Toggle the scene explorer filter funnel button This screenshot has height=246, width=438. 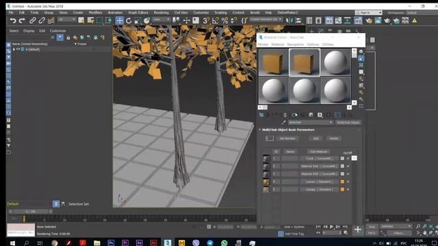pos(60,38)
